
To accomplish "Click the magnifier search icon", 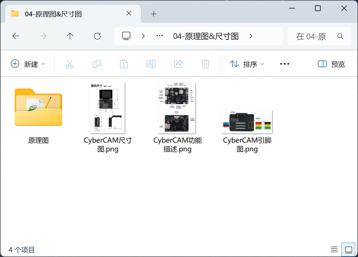I will point(340,36).
